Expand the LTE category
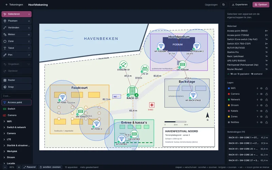The height and width of the screenshot is (170, 272). [x=16, y=139]
